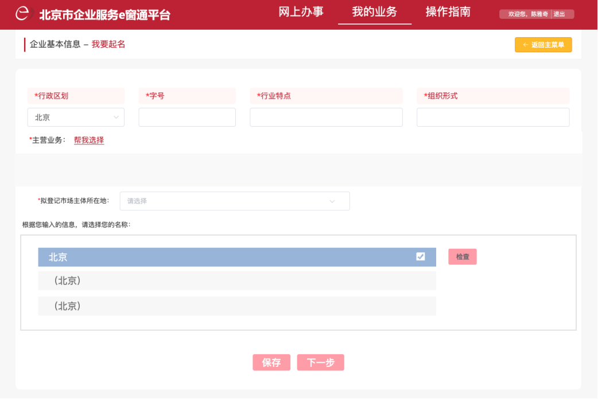This screenshot has width=598, height=399.
Task: Click the 北京市企业服务e窗通平台 title
Action: point(105,14)
